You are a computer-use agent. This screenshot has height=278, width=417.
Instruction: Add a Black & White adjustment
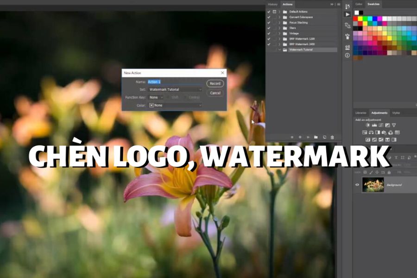tap(378, 133)
